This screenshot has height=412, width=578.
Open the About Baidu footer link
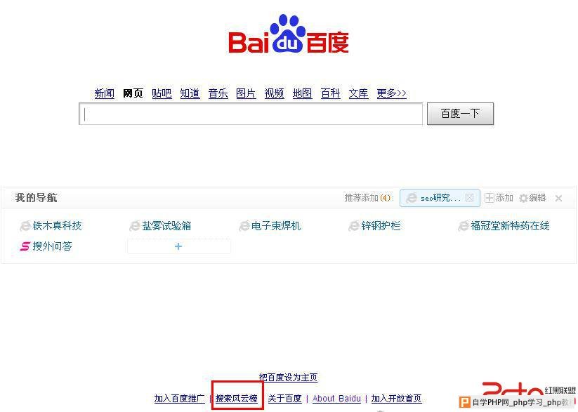pos(336,399)
